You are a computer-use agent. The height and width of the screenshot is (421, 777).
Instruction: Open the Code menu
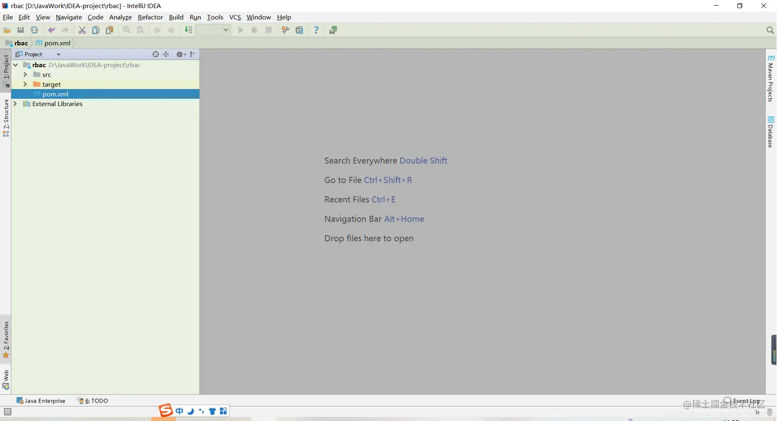point(96,17)
